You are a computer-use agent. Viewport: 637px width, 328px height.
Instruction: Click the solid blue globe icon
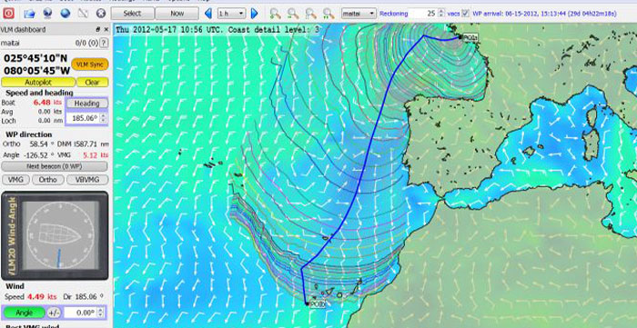pos(65,14)
